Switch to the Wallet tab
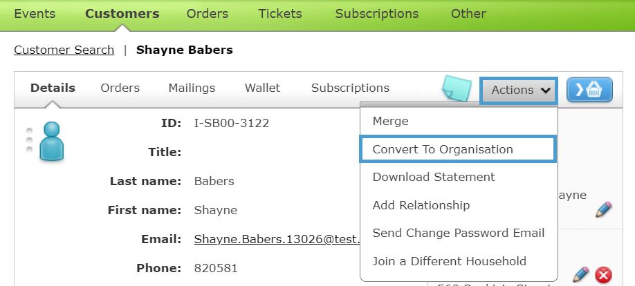 coord(262,88)
